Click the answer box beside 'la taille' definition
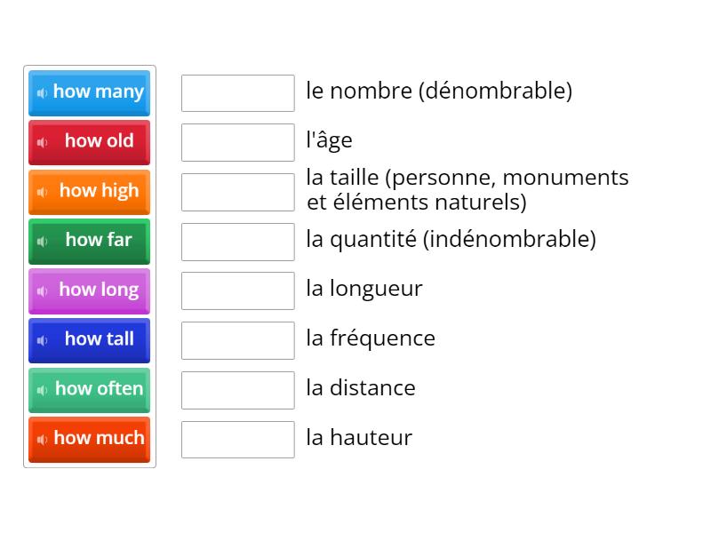Screen dimensions: 711x533 pos(237,191)
